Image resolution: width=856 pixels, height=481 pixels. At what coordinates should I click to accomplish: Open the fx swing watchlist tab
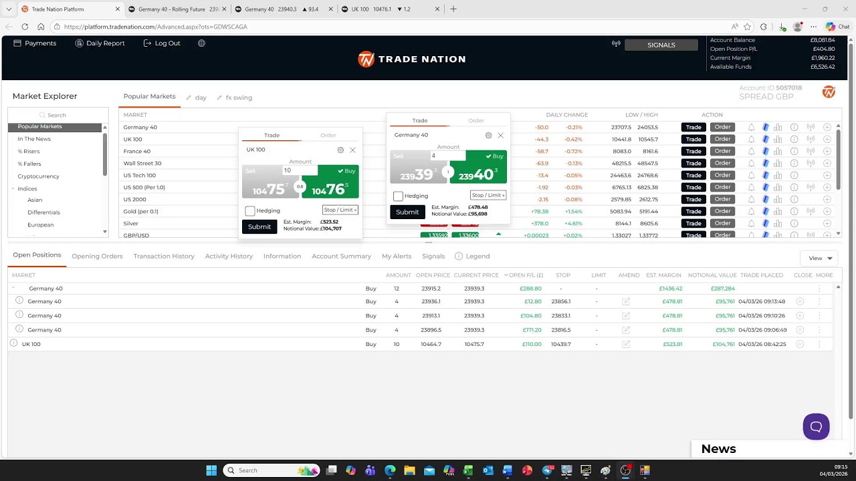pyautogui.click(x=239, y=98)
